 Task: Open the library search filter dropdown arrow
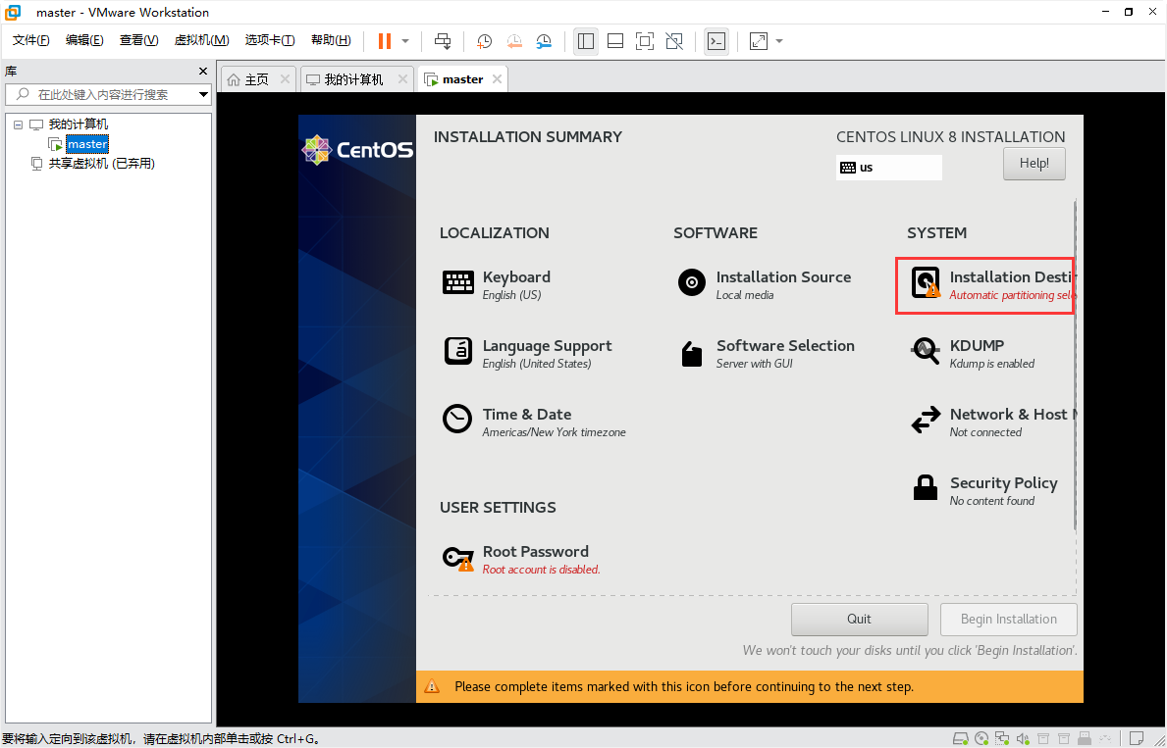[x=203, y=94]
